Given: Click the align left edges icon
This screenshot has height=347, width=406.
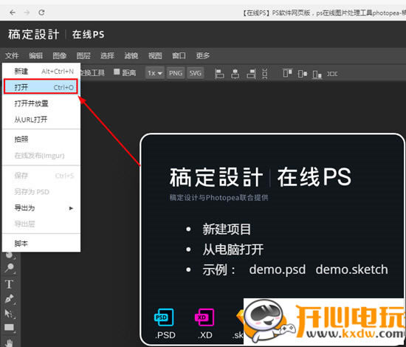Looking at the screenshot, I should [x=219, y=74].
